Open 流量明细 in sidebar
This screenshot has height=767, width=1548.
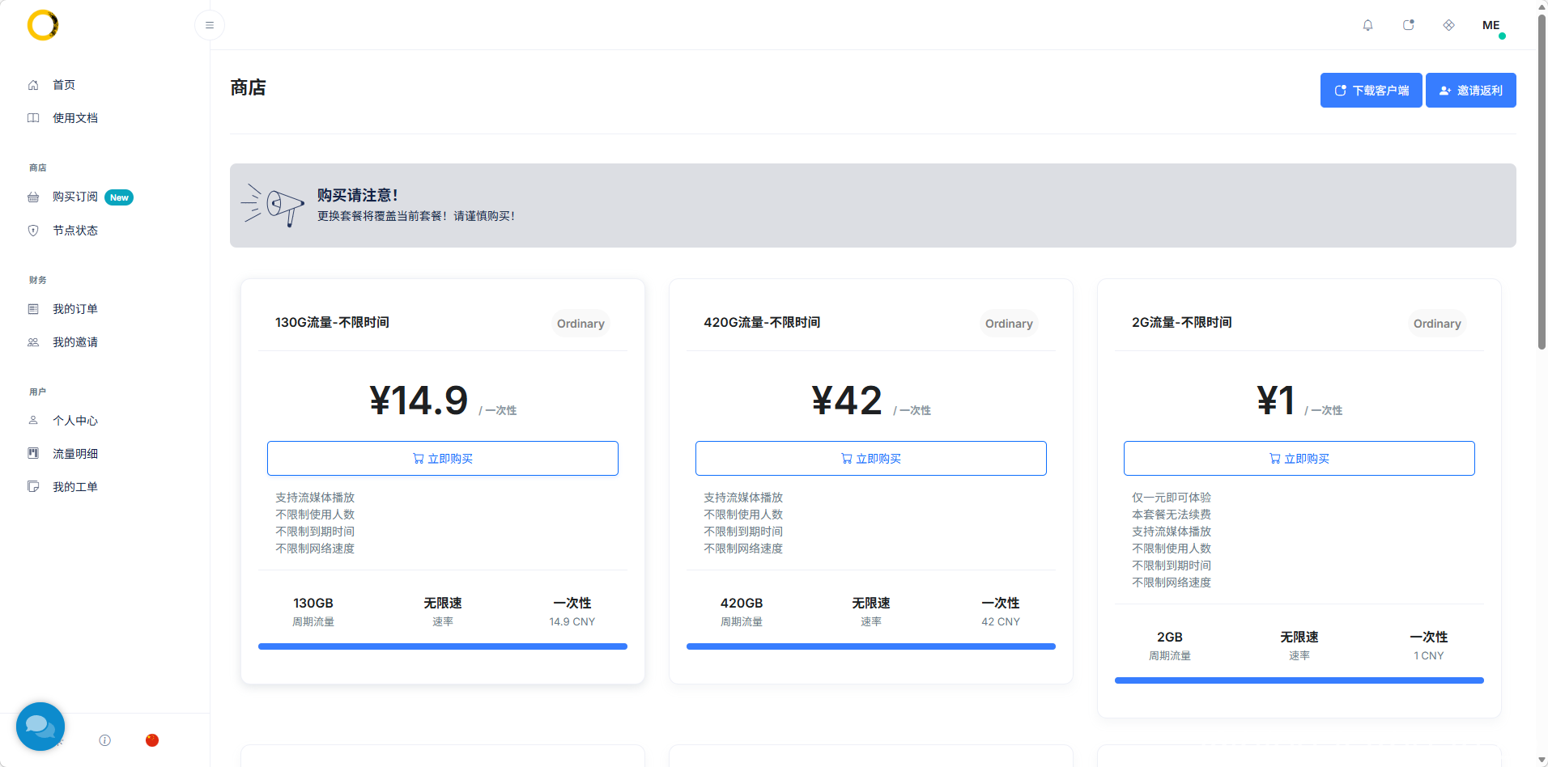click(x=74, y=454)
